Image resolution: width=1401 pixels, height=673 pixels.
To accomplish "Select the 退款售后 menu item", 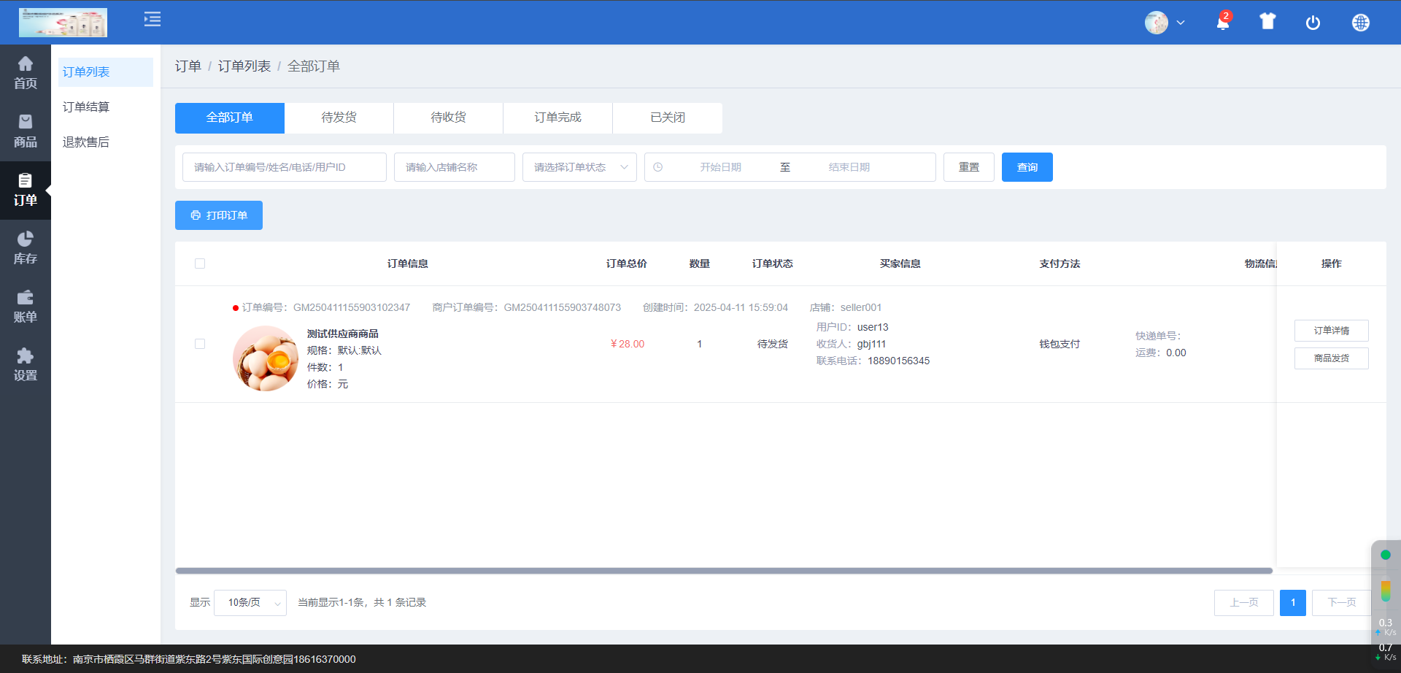I will pos(86,142).
